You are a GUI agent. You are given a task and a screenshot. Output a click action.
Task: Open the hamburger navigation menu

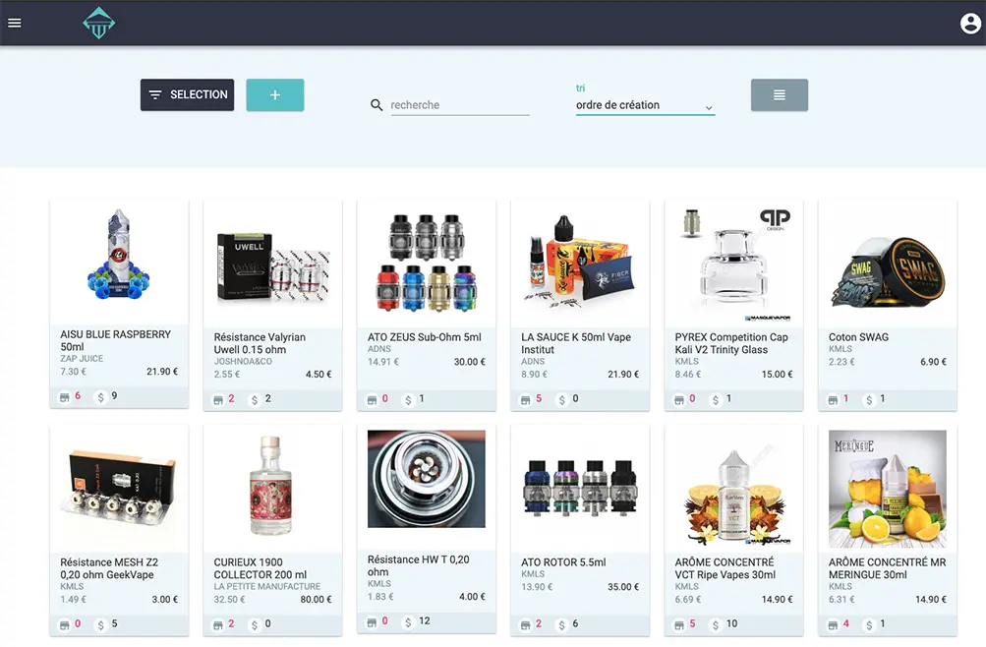point(15,24)
